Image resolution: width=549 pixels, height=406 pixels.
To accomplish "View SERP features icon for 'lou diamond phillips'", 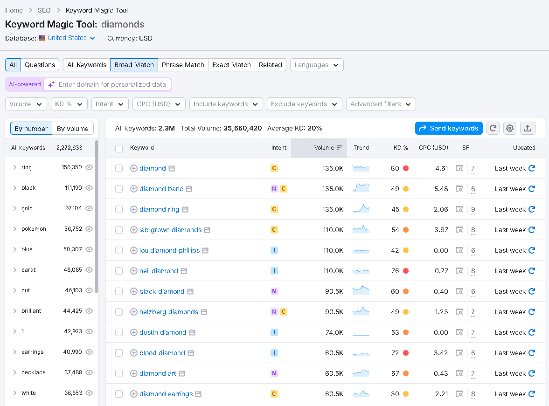I will pos(459,250).
